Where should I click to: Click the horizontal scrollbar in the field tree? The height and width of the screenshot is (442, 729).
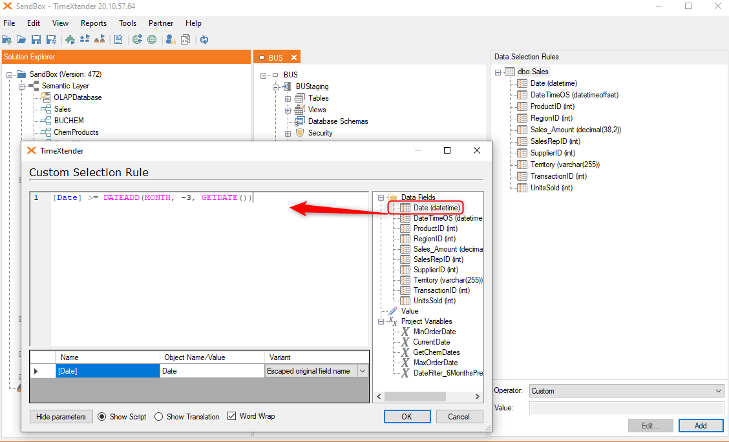415,396
